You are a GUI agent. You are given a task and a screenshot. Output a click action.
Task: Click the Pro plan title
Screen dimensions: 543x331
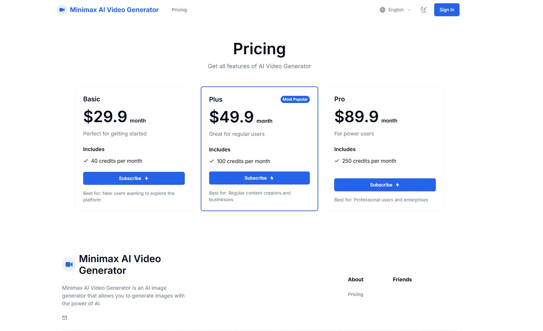(x=339, y=99)
